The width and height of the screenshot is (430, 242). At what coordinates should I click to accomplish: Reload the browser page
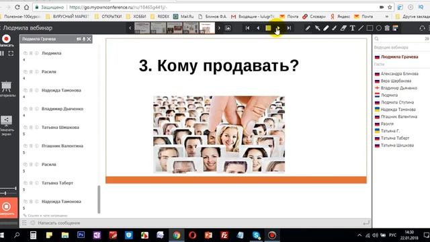click(x=17, y=7)
